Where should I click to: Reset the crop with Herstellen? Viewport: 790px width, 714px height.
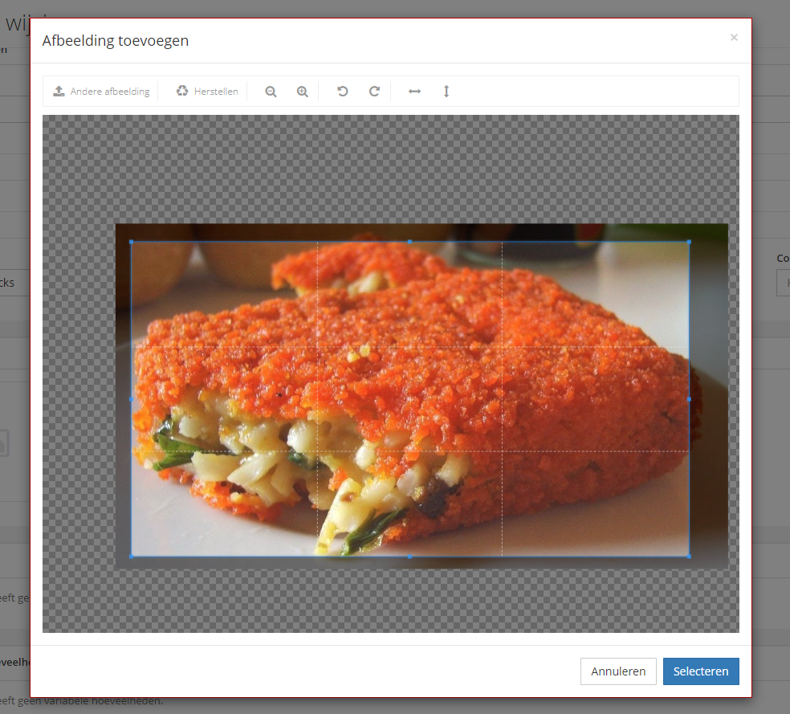pyautogui.click(x=207, y=92)
